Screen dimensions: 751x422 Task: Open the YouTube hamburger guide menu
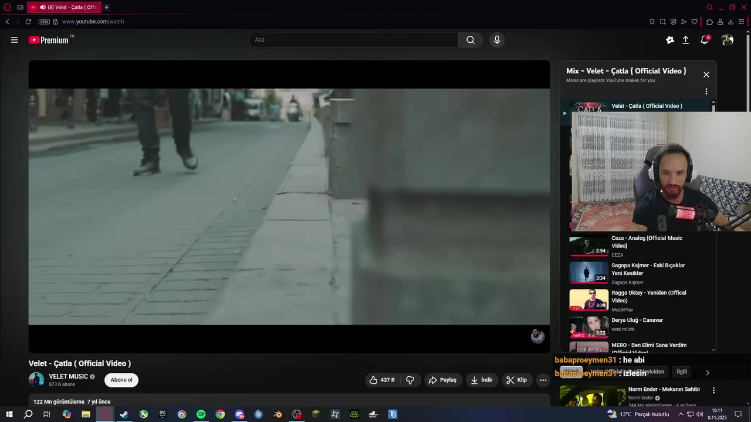click(14, 40)
